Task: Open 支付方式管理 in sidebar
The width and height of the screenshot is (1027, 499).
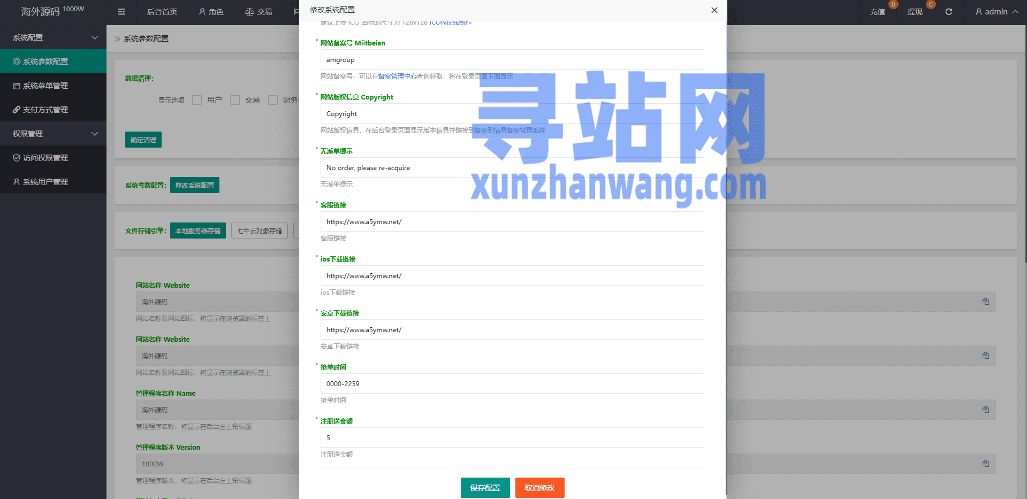Action: [x=53, y=110]
